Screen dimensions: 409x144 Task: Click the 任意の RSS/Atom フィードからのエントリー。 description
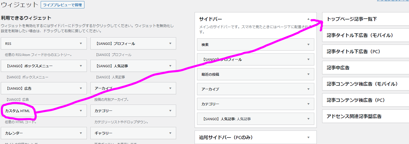[38, 55]
